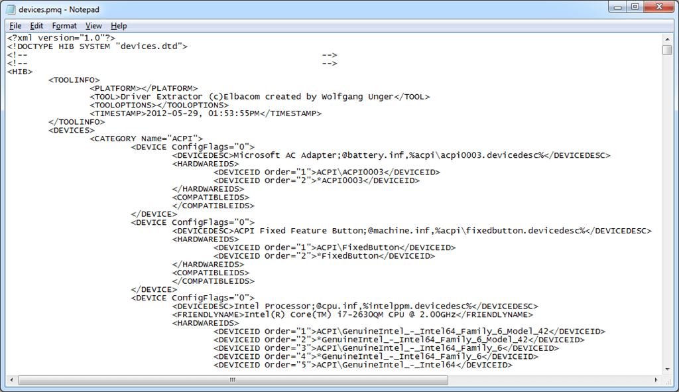
Task: Open the Edit menu
Action: coord(36,26)
